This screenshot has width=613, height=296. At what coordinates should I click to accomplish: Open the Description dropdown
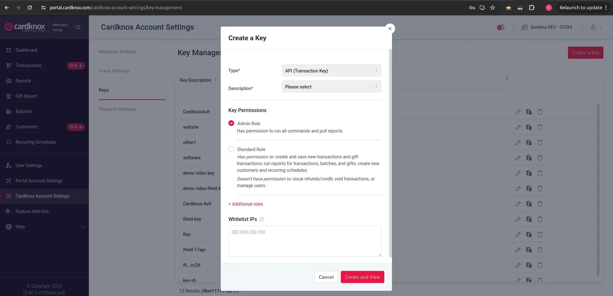331,87
